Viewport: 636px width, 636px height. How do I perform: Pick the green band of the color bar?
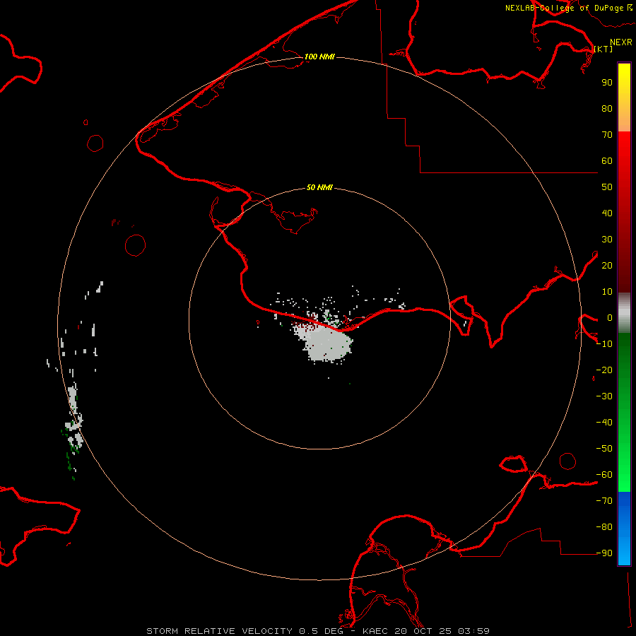(624, 412)
